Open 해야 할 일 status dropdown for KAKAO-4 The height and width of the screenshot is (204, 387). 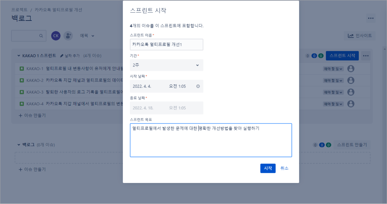[x=333, y=104]
